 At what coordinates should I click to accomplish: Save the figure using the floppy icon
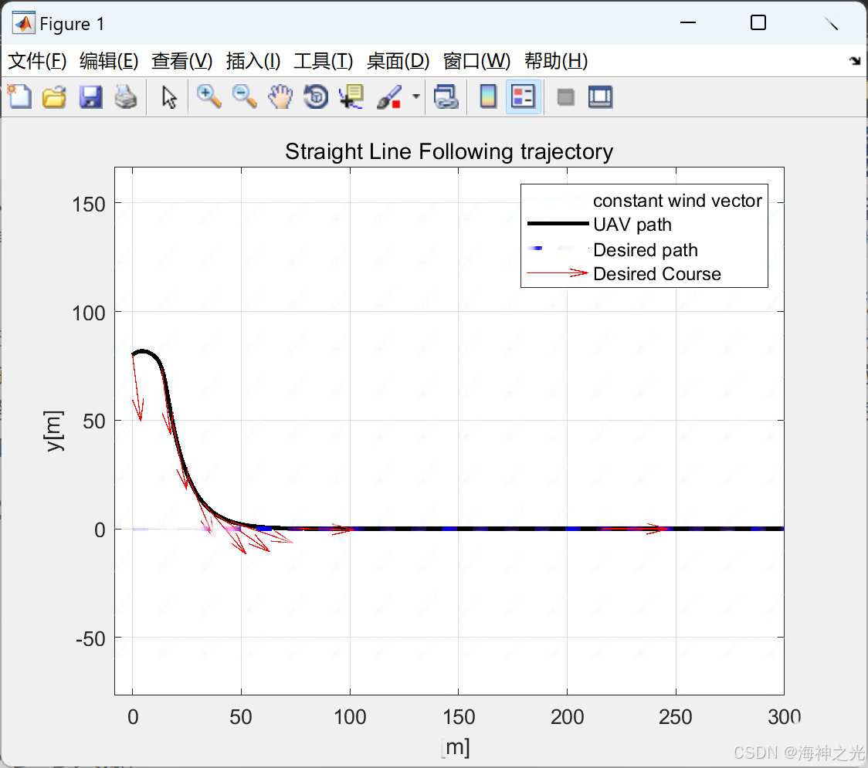coord(90,96)
